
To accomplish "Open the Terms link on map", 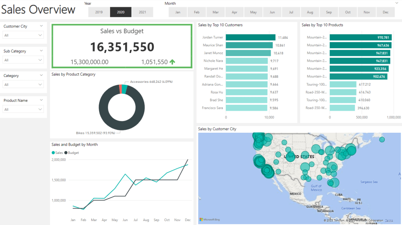I will tap(389, 220).
